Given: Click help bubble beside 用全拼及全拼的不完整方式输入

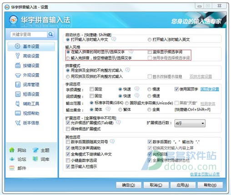Looking at the screenshot, I should tap(127, 70).
